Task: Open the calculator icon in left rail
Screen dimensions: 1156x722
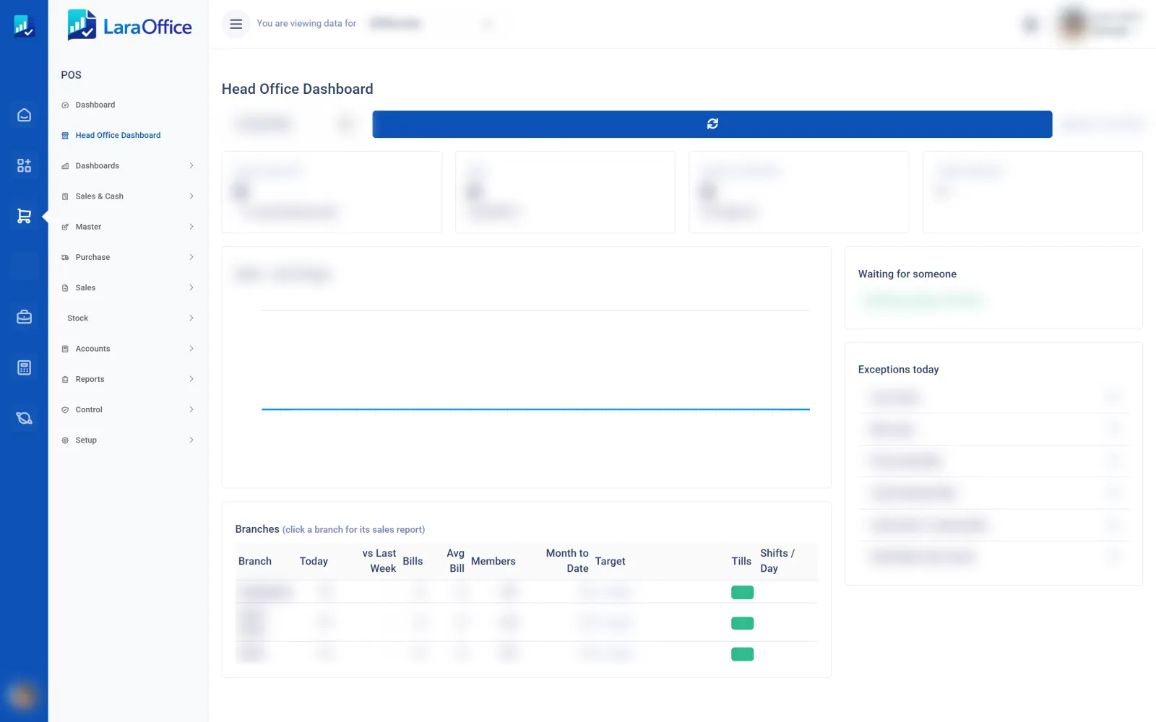Action: pyautogui.click(x=24, y=367)
